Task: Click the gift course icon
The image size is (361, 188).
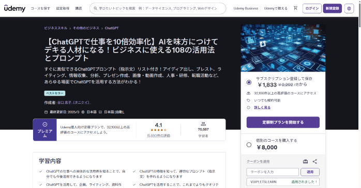Action: pyautogui.click(x=305, y=161)
